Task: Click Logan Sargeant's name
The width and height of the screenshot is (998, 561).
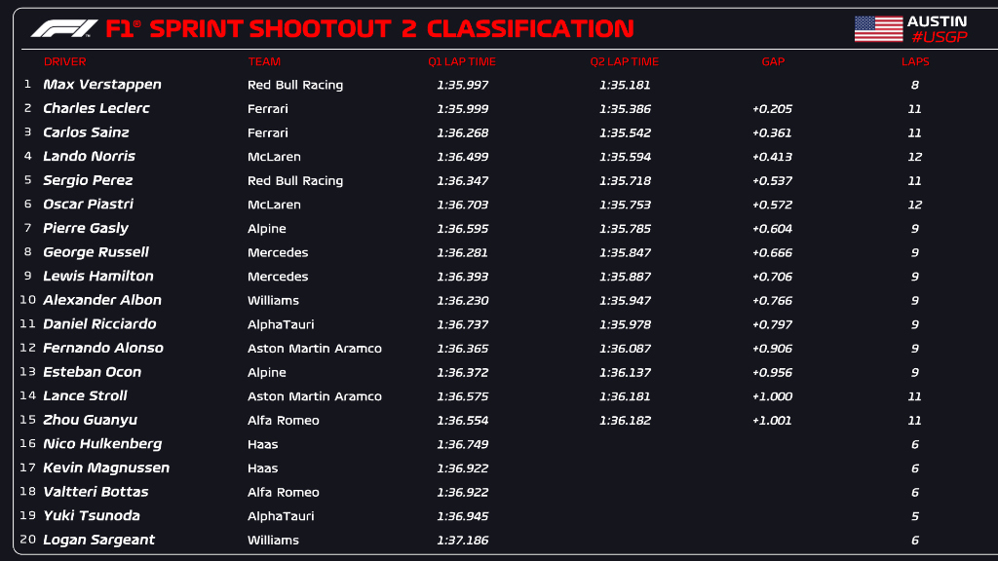Action: tap(99, 540)
